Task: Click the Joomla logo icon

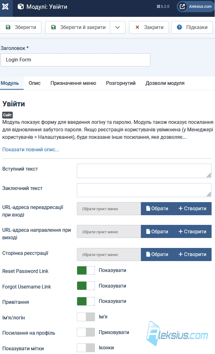Action: click(x=5, y=7)
